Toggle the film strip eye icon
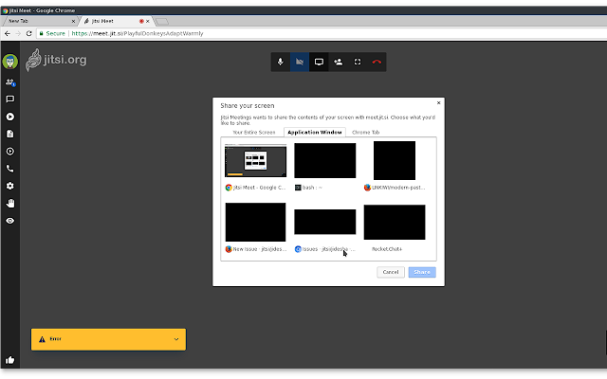Viewport: 607px width, 379px height. tap(10, 221)
